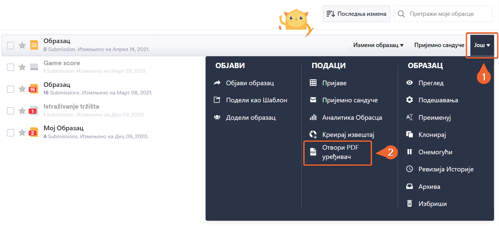
Task: Star the Game score form
Action: point(22,67)
